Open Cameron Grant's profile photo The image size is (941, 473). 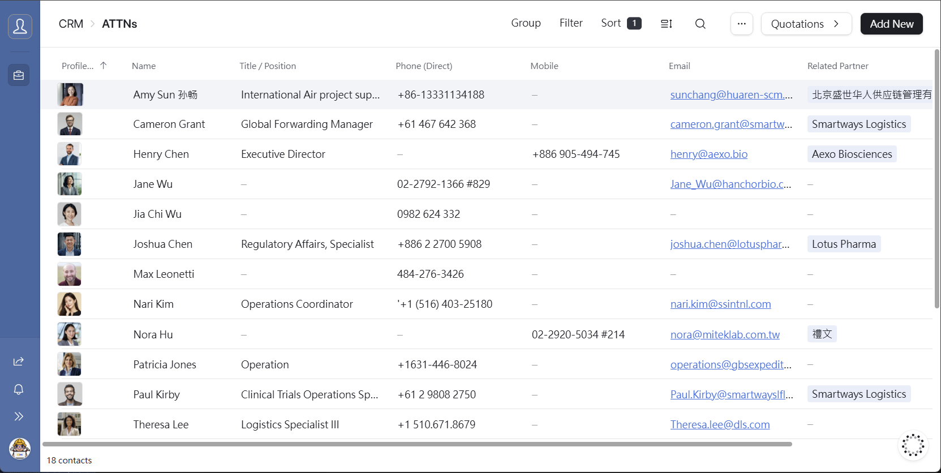[x=70, y=124]
